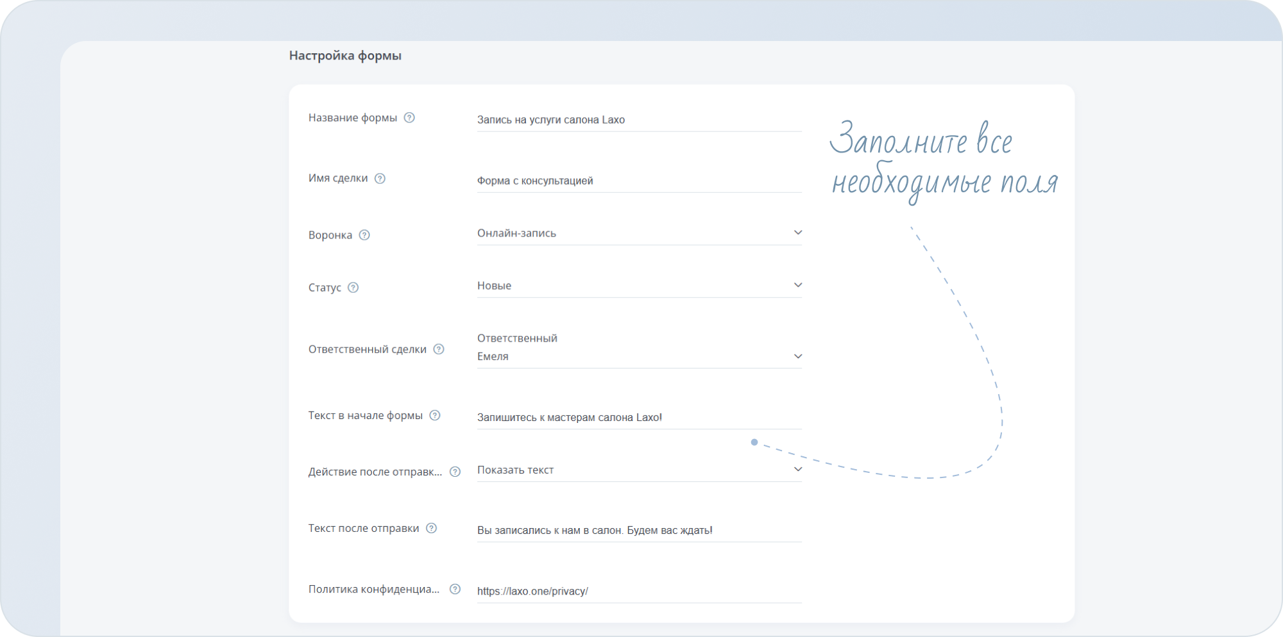The height and width of the screenshot is (637, 1283).
Task: Show the help hint for Статус
Action: pyautogui.click(x=353, y=288)
